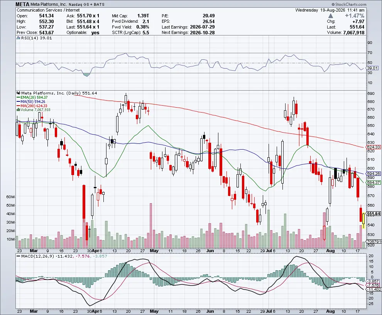
Task: Click the -11.432 tag on MACD right axis
Action: point(373,289)
